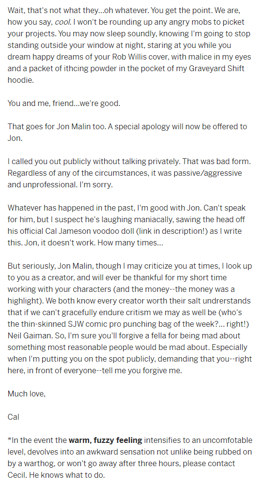Click the line "You and me, friend...we're good."
Viewport: 263px width, 486px height.
[x=64, y=103]
